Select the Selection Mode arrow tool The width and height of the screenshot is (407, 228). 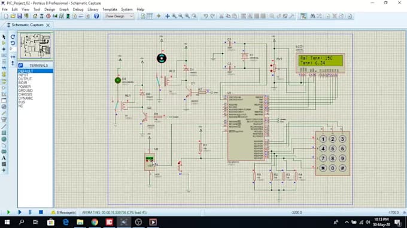pyautogui.click(x=4, y=37)
